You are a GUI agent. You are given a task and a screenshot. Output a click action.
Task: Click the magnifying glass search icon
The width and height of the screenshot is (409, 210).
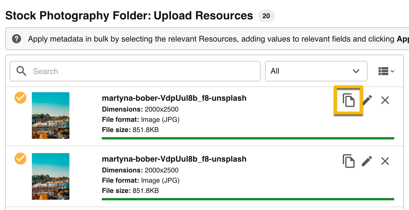click(21, 71)
